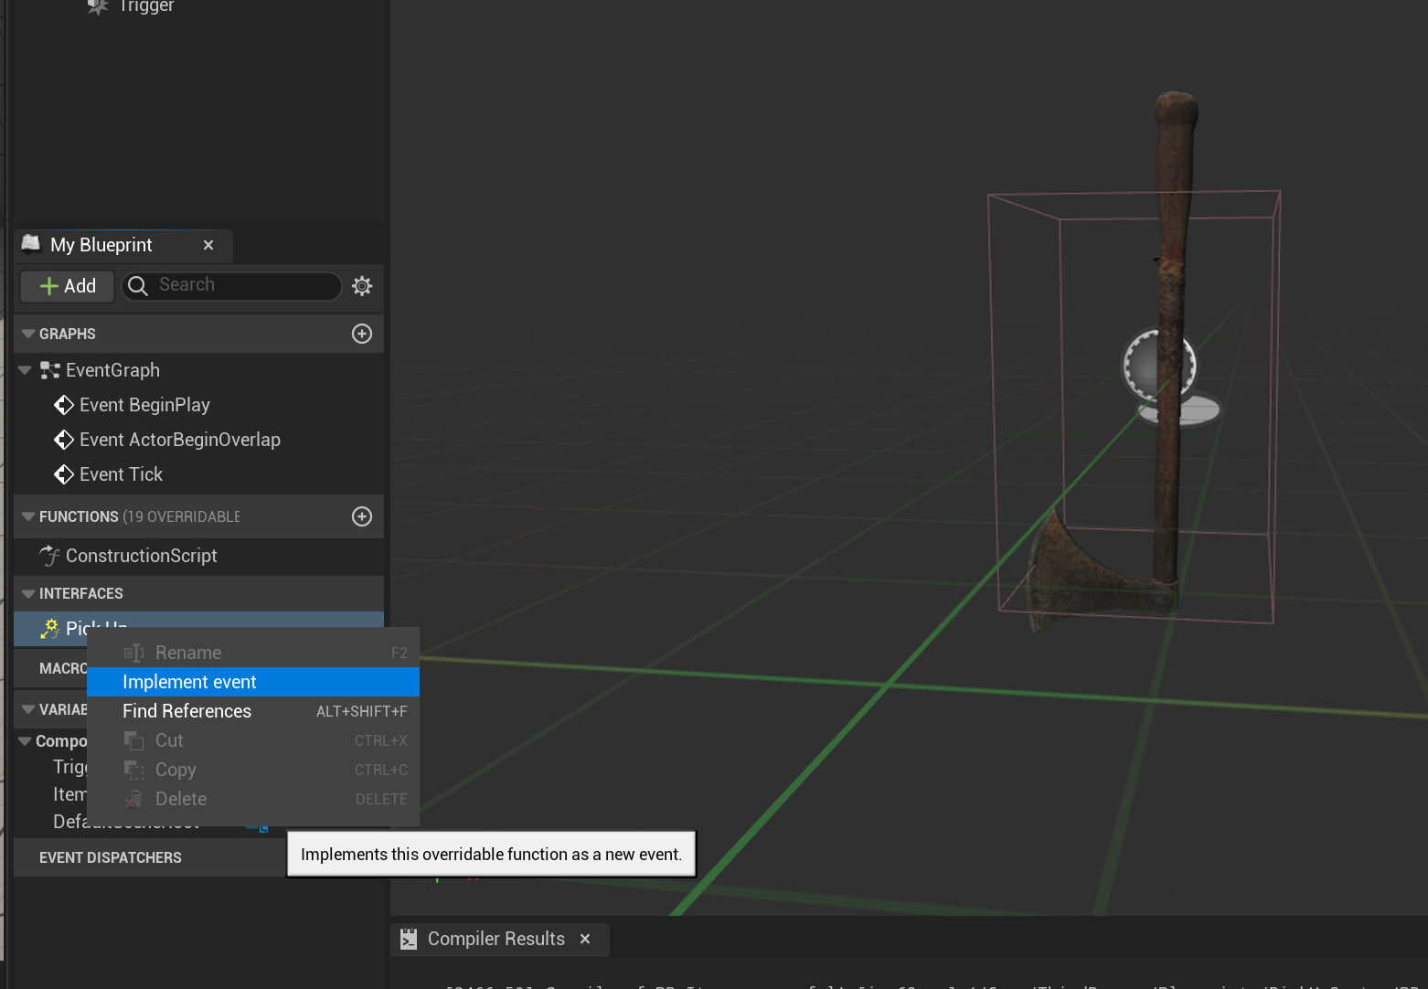Collapse the EventGraph tree node
Viewport: 1428px width, 989px height.
(x=25, y=370)
